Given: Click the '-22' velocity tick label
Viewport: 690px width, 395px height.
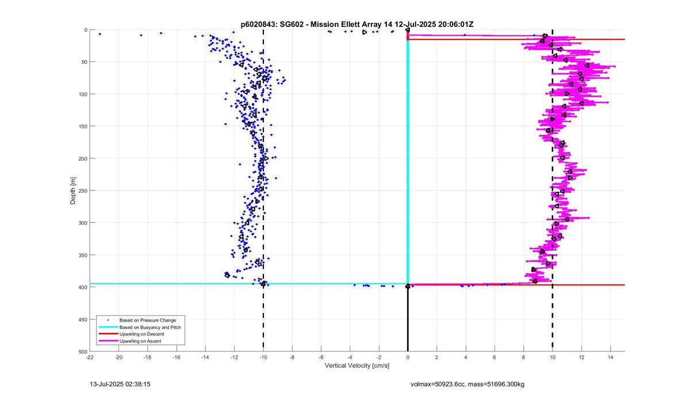Looking at the screenshot, I should 90,357.
